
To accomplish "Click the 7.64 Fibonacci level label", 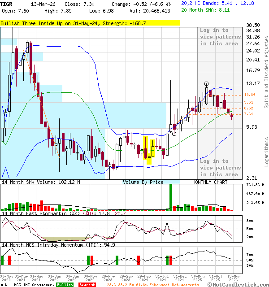I will coord(250,114).
